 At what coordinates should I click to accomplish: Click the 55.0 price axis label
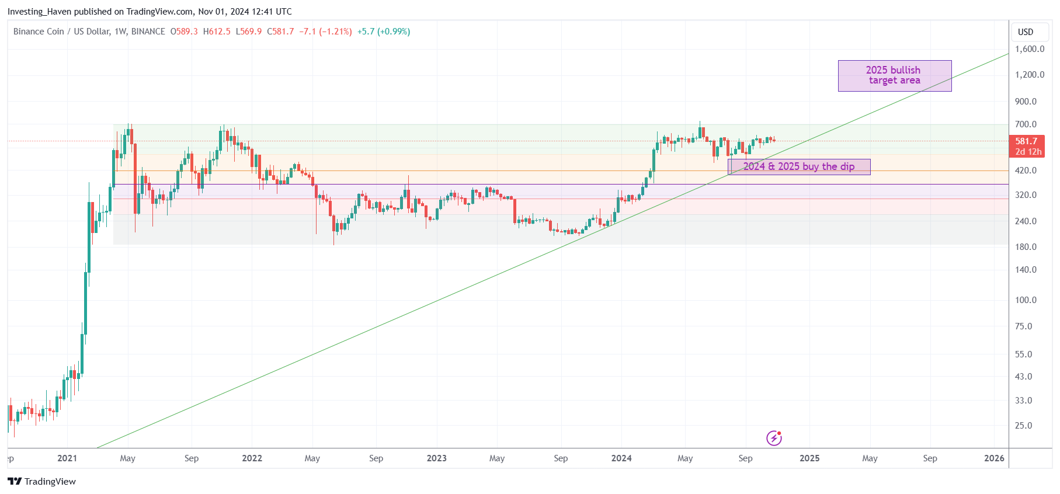tap(1024, 354)
